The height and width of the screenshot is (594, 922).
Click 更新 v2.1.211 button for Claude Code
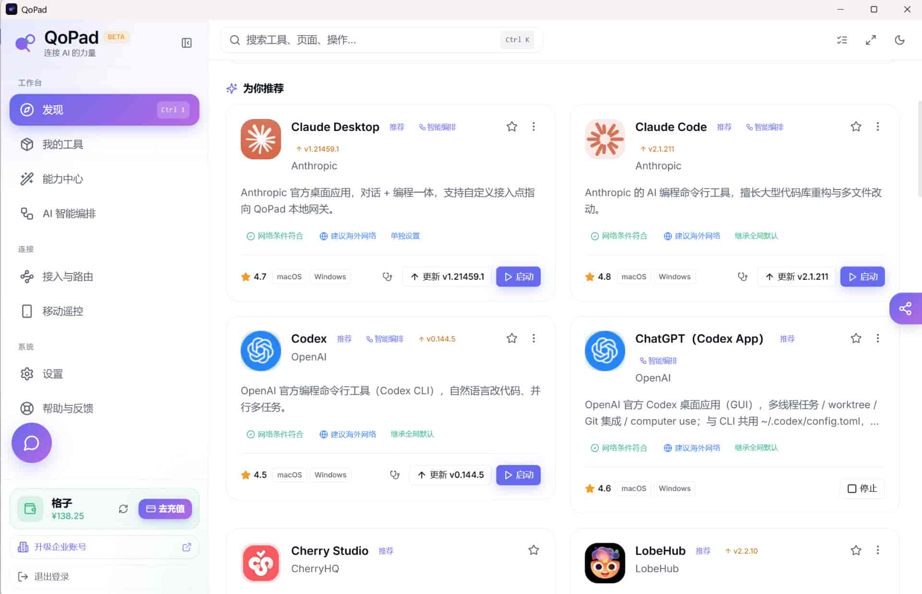(797, 276)
